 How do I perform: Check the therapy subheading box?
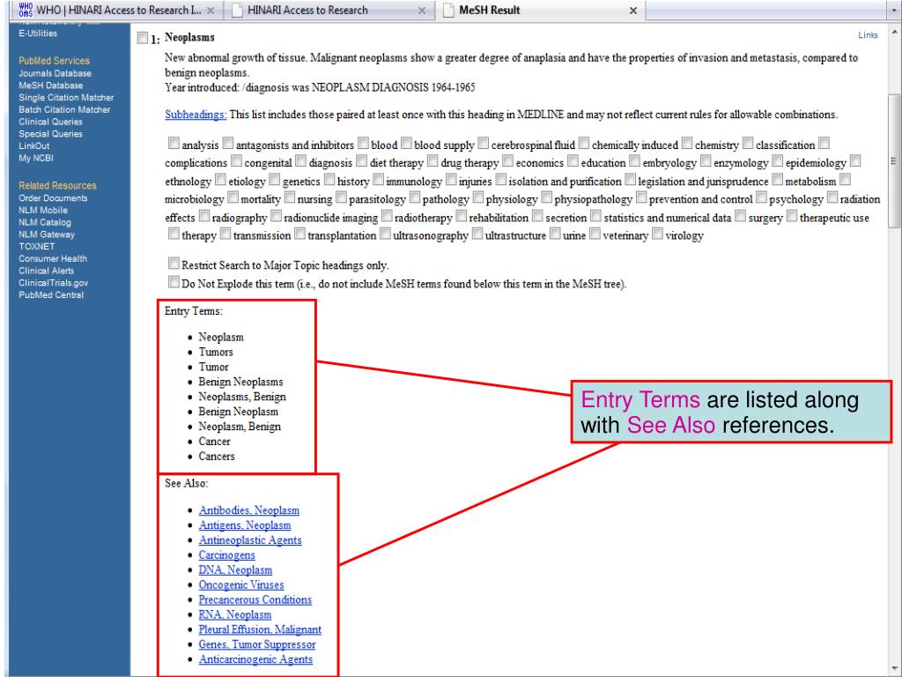174,234
